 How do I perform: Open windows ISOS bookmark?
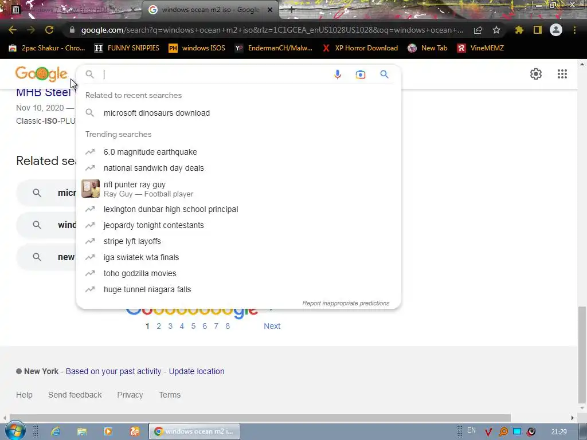pyautogui.click(x=197, y=48)
